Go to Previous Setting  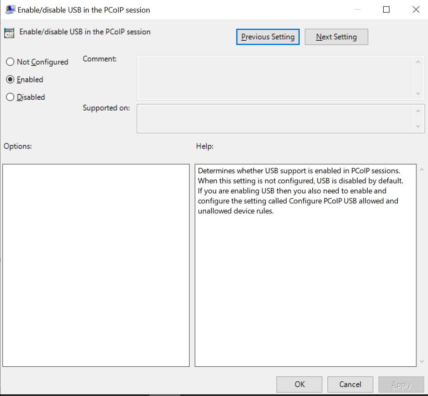click(x=268, y=37)
